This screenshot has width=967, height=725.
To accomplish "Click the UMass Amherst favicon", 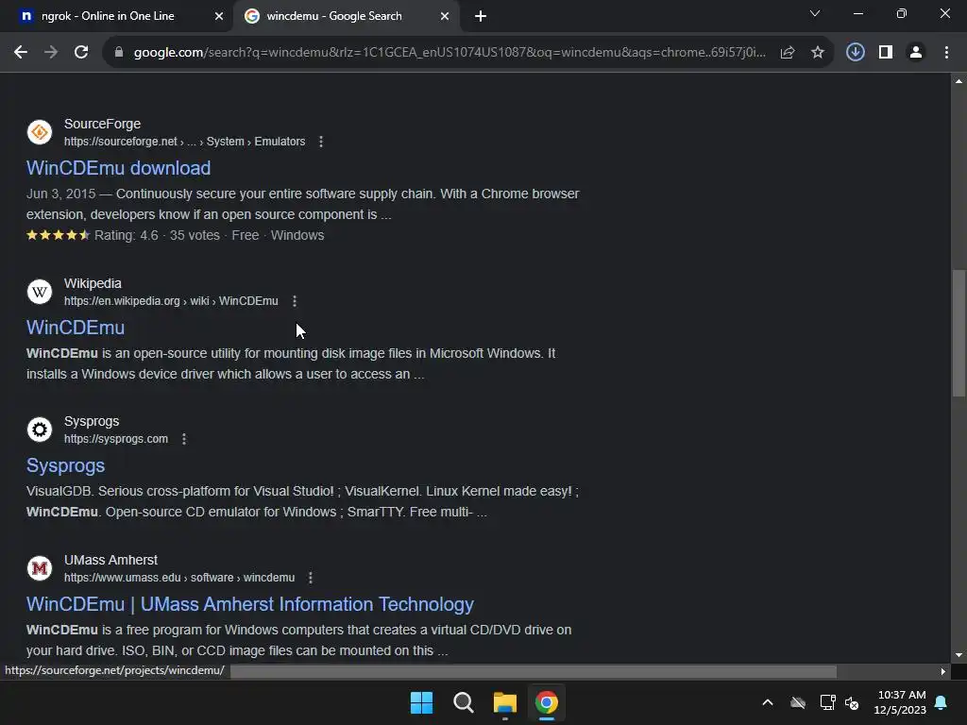I will (40, 567).
